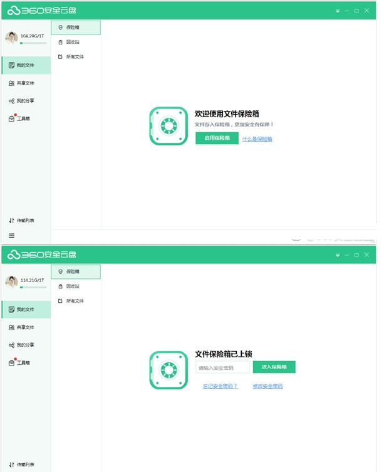Click 文件保险箱已上锁 heading

coord(223,354)
